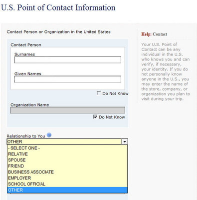Screen dimensions: 197x200
Task: Choose the - SELECT ONE - option
Action: 67,148
